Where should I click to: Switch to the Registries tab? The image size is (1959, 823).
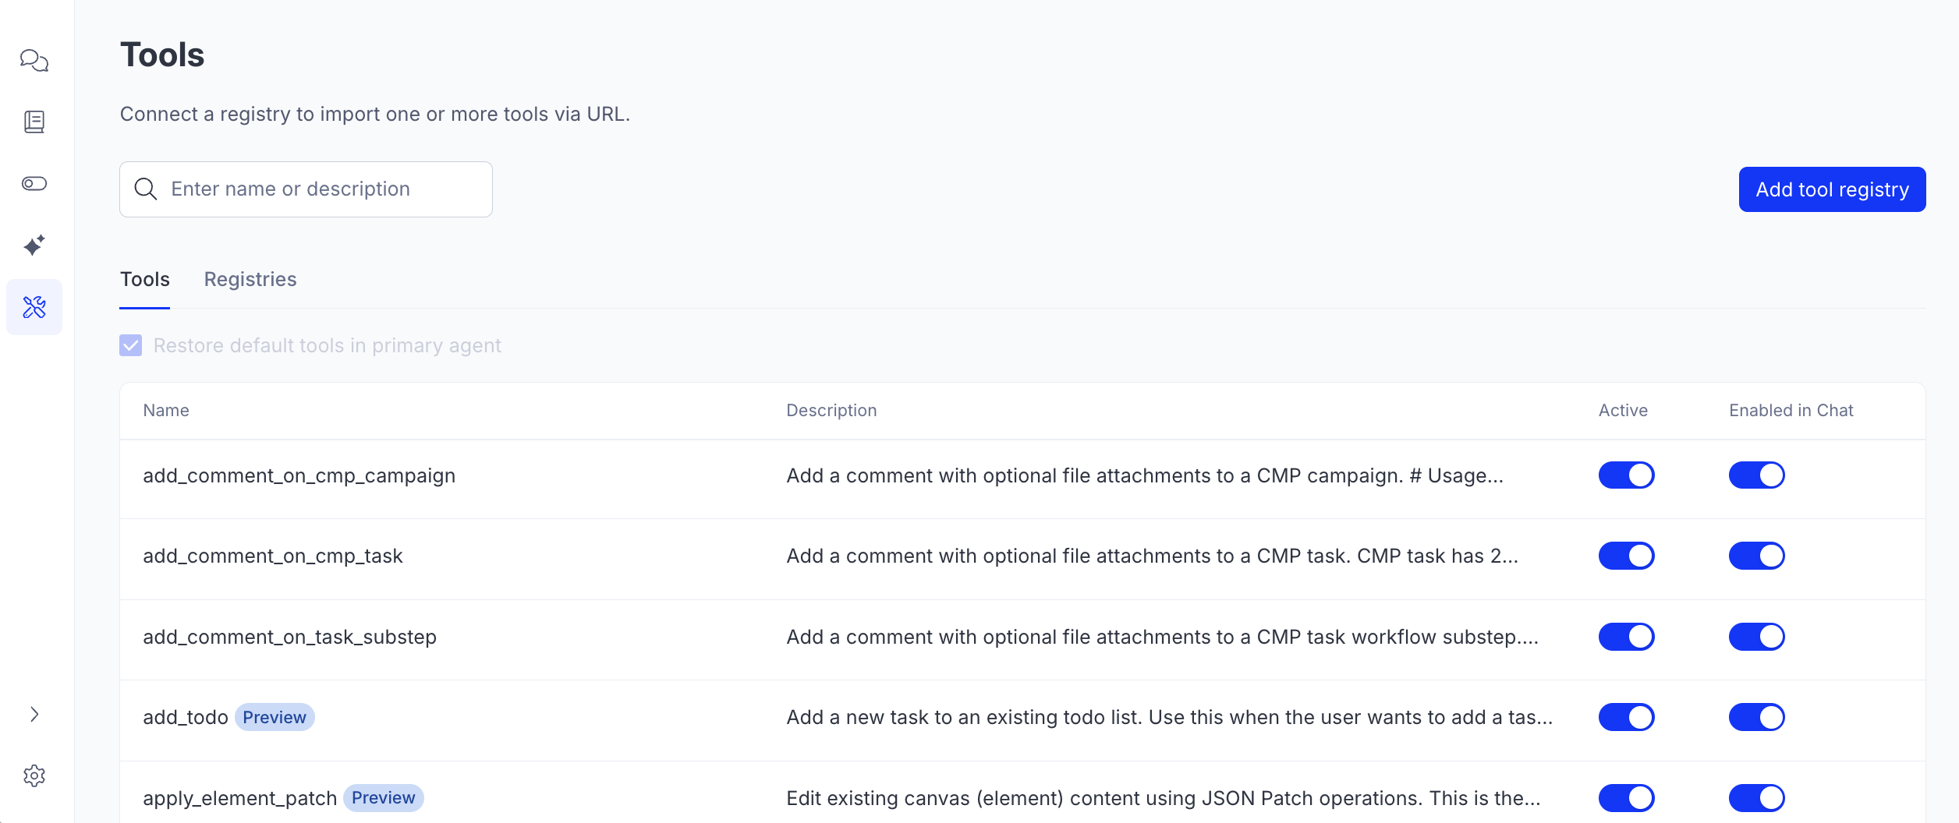[x=250, y=279]
